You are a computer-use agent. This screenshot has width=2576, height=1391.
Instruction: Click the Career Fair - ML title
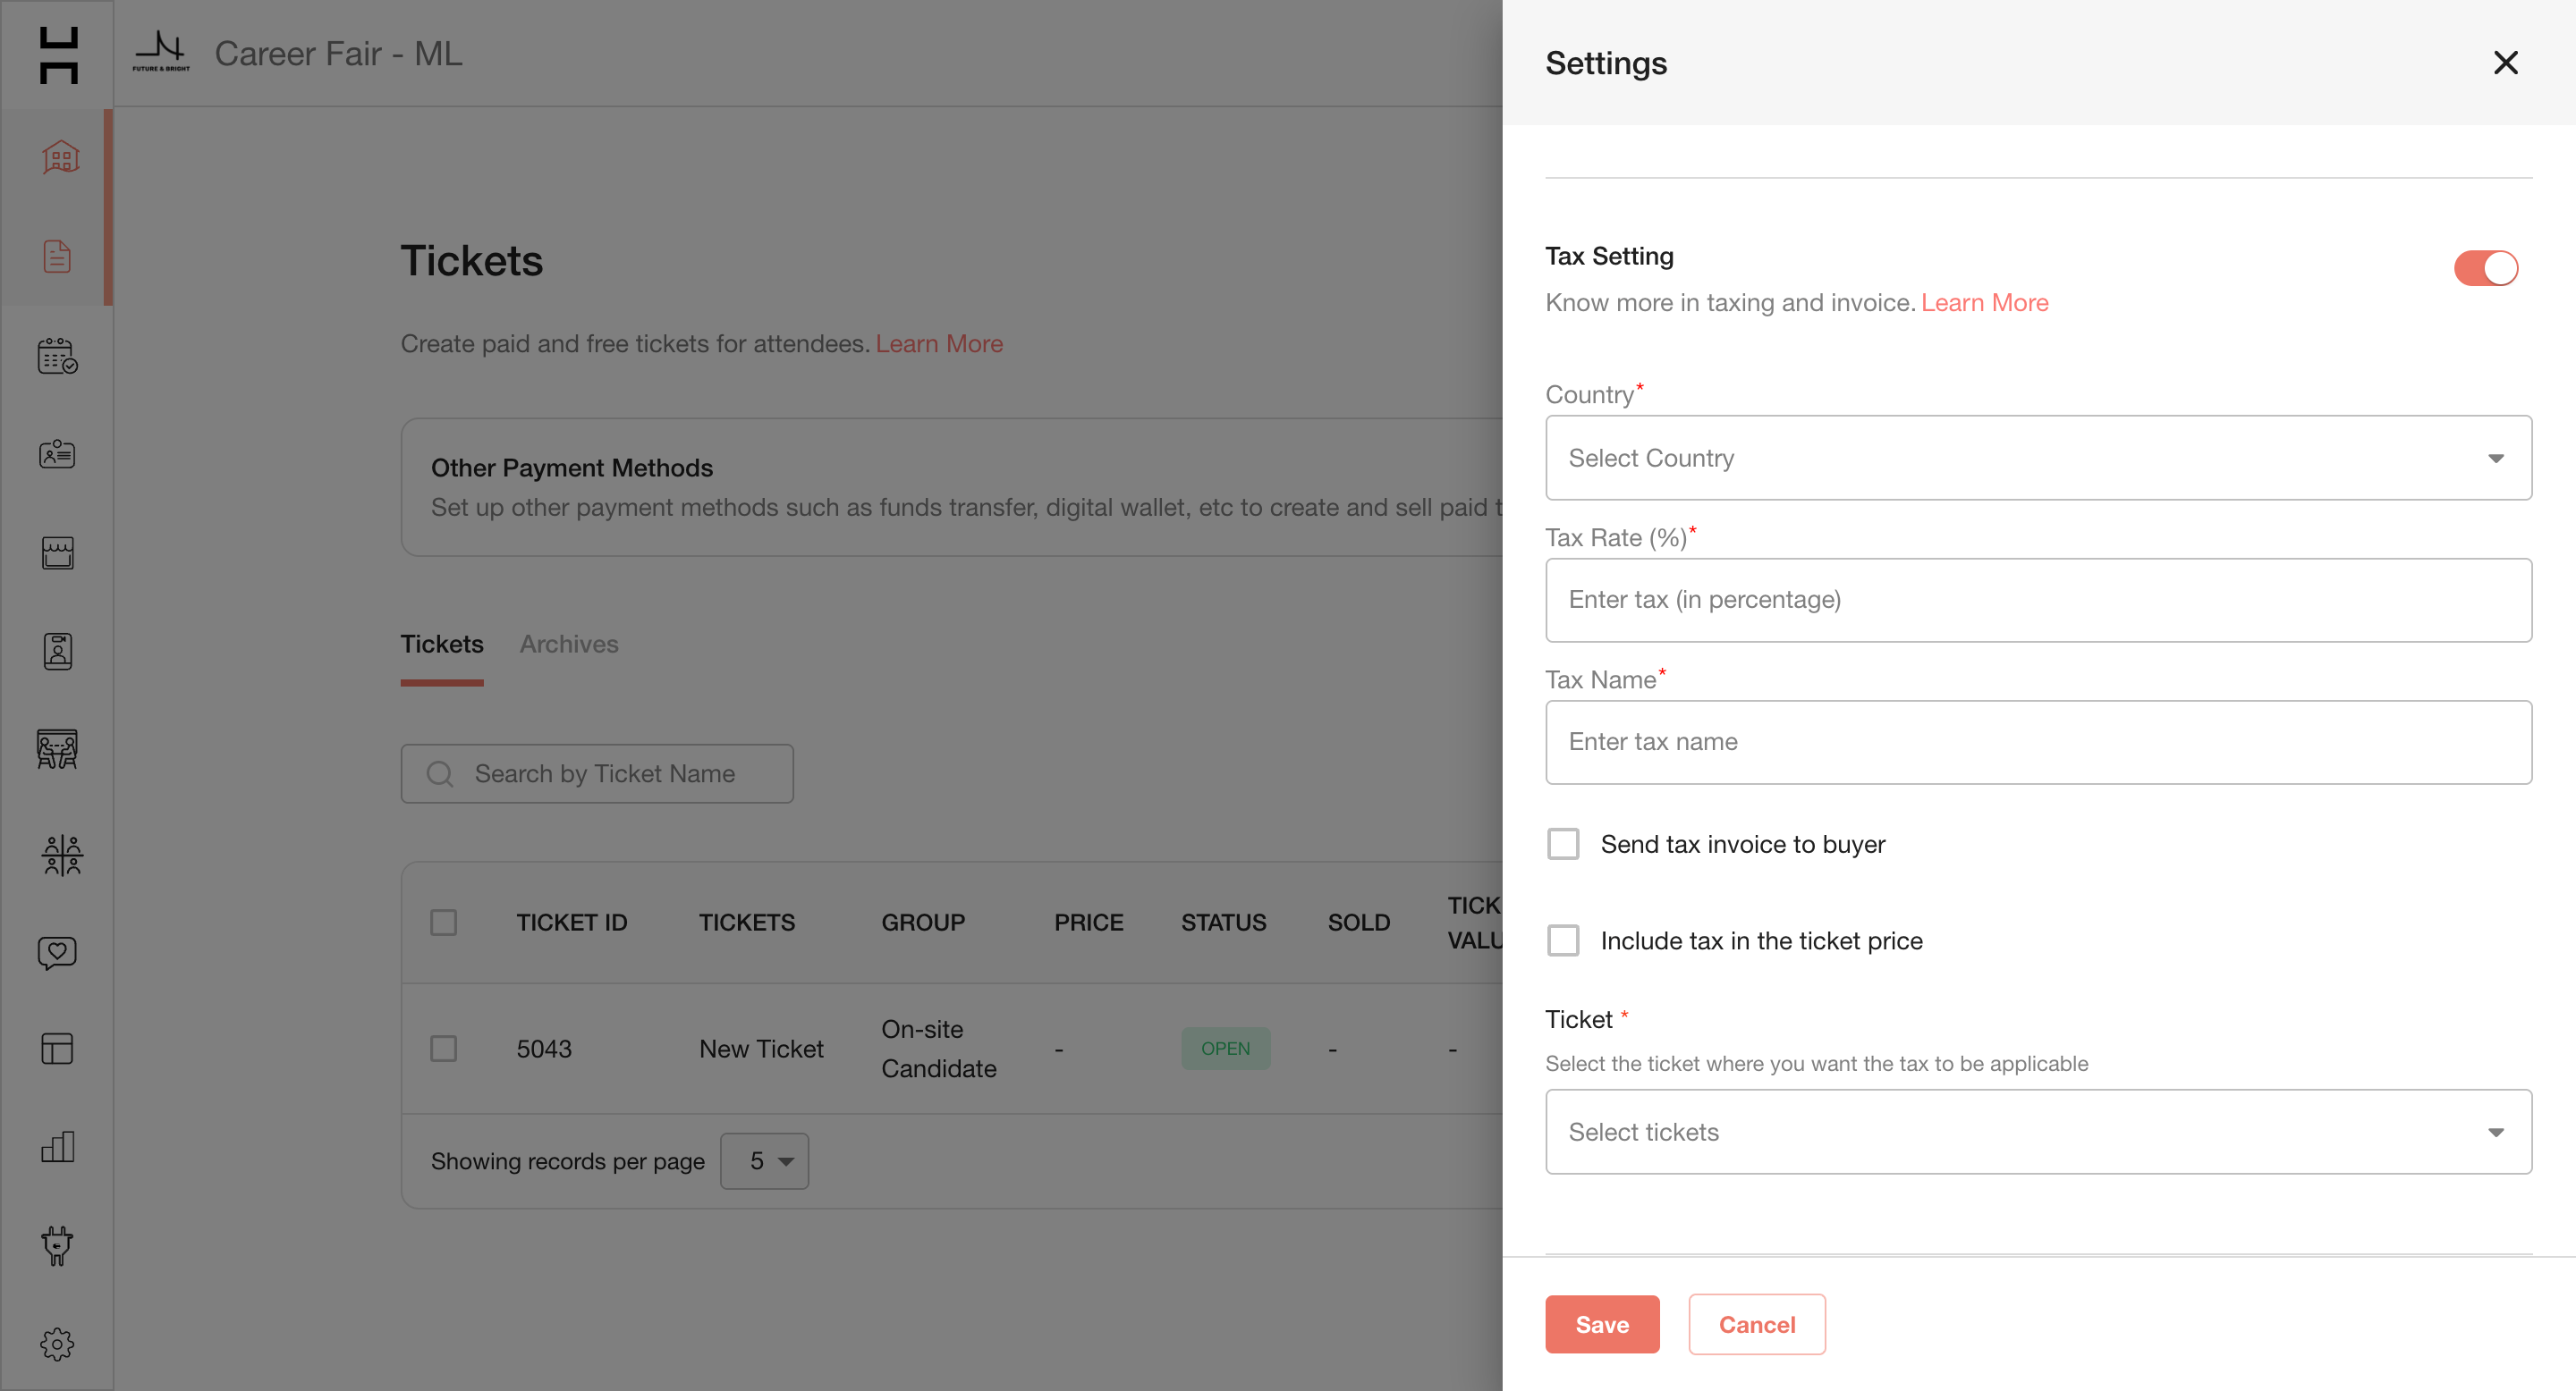click(338, 53)
